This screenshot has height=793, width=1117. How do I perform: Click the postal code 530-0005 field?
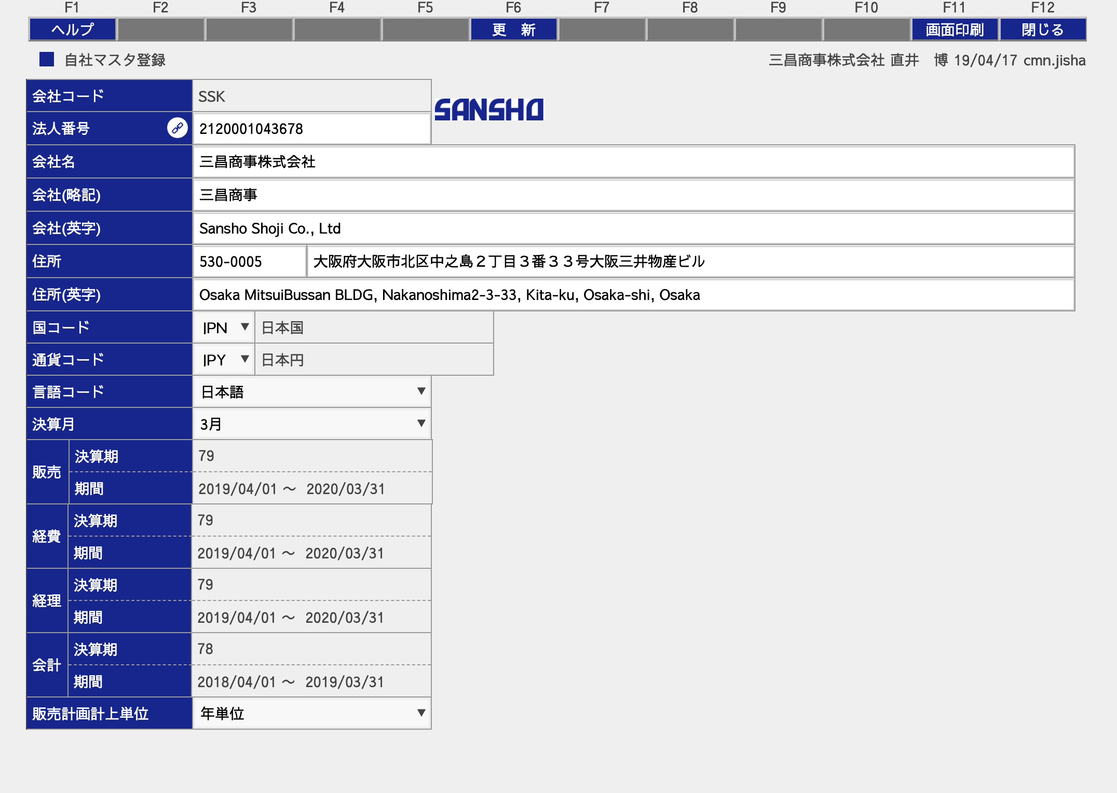click(x=250, y=262)
